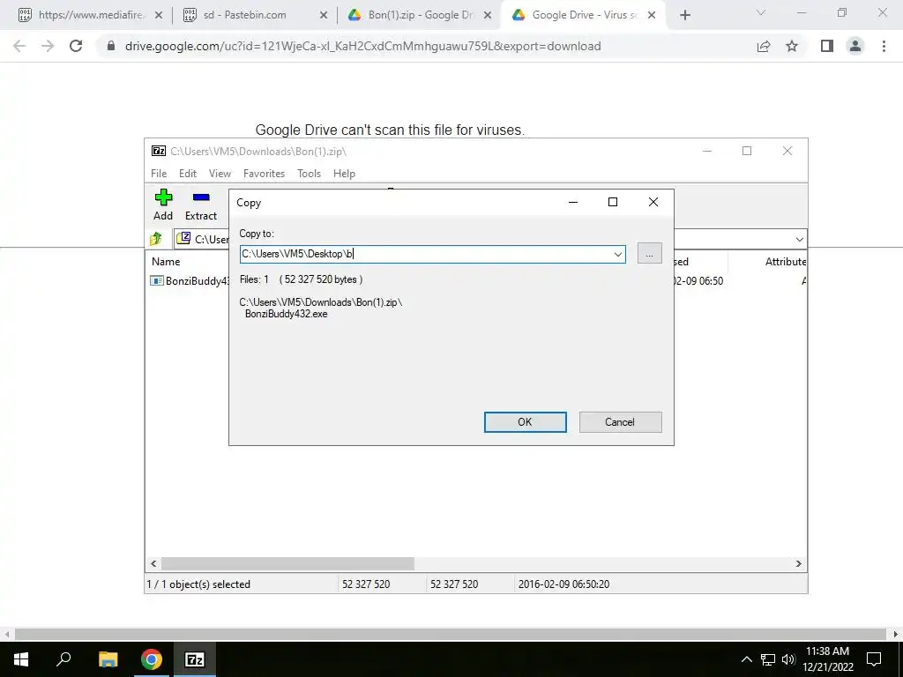Open the Edit menu in 7-Zip
The width and height of the screenshot is (903, 677).
tap(188, 174)
